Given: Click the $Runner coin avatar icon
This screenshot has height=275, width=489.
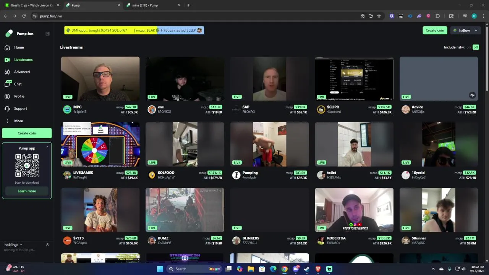Looking at the screenshot, I should (406, 241).
